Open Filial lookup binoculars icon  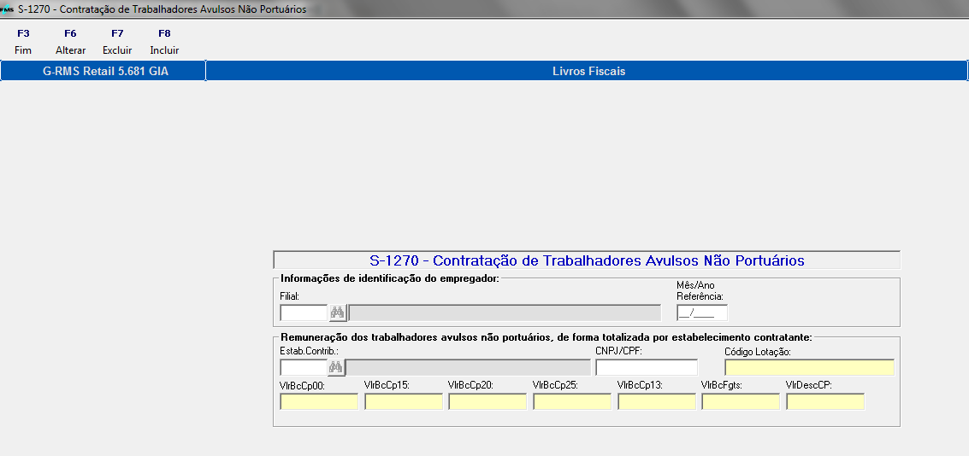(337, 313)
